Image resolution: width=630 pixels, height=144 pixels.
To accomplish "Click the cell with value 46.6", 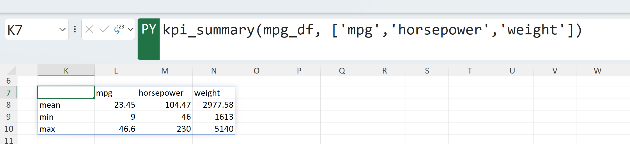I will (116, 129).
